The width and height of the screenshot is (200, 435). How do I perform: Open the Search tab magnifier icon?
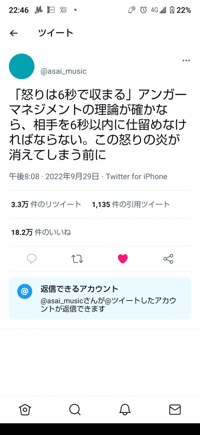(75, 410)
